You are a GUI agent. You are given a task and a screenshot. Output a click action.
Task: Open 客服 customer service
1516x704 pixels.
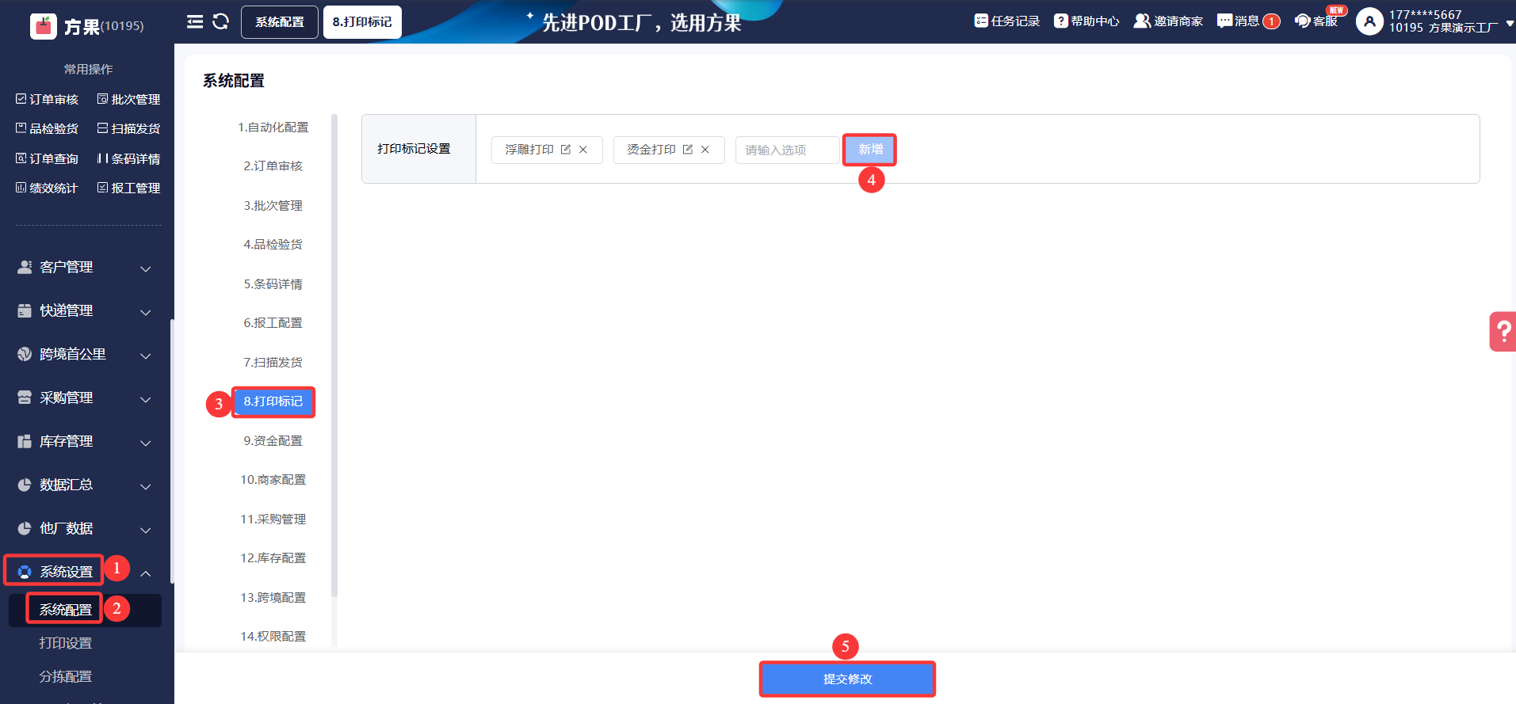click(1317, 21)
